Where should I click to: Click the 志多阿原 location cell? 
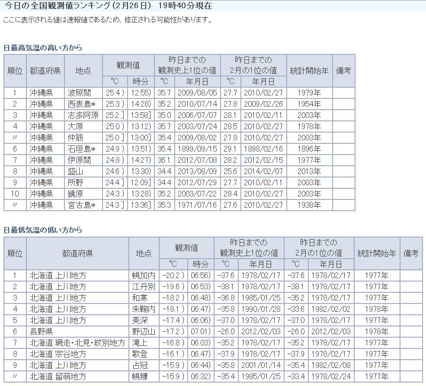(x=83, y=115)
